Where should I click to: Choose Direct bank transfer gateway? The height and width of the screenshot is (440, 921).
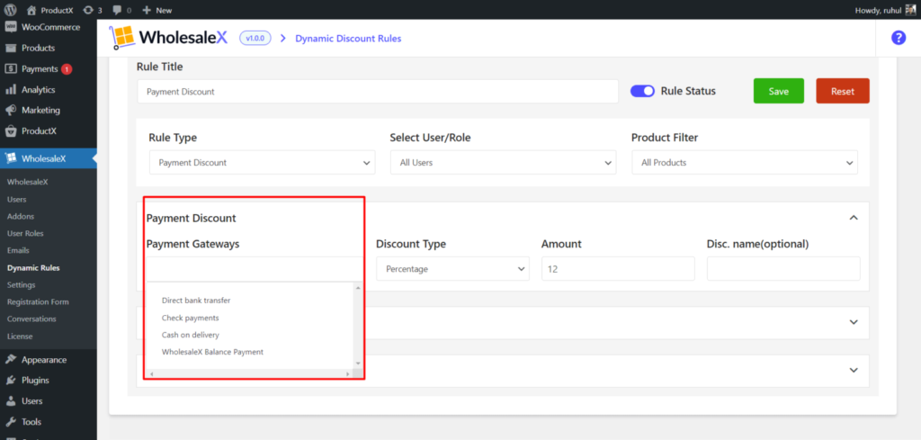(196, 301)
